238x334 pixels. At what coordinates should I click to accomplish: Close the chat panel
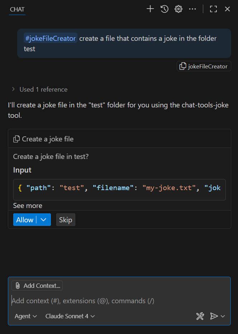(x=227, y=9)
